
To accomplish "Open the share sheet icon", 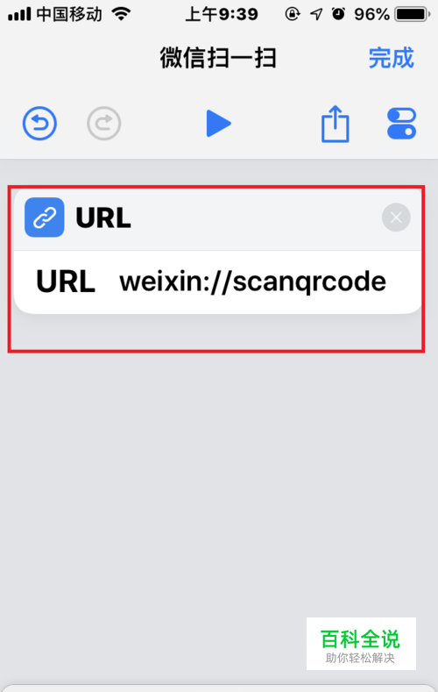I will coord(336,124).
